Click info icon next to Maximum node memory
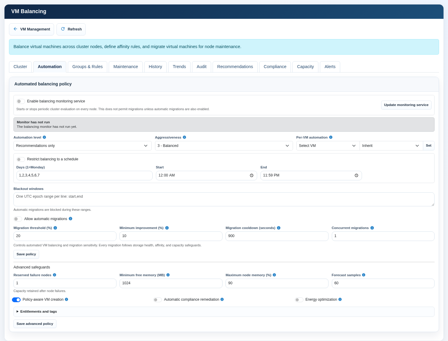The image size is (448, 341). 274,275
